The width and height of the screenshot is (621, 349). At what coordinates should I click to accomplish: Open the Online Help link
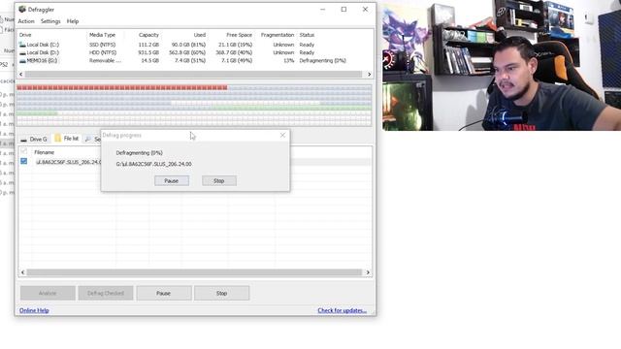click(x=34, y=310)
